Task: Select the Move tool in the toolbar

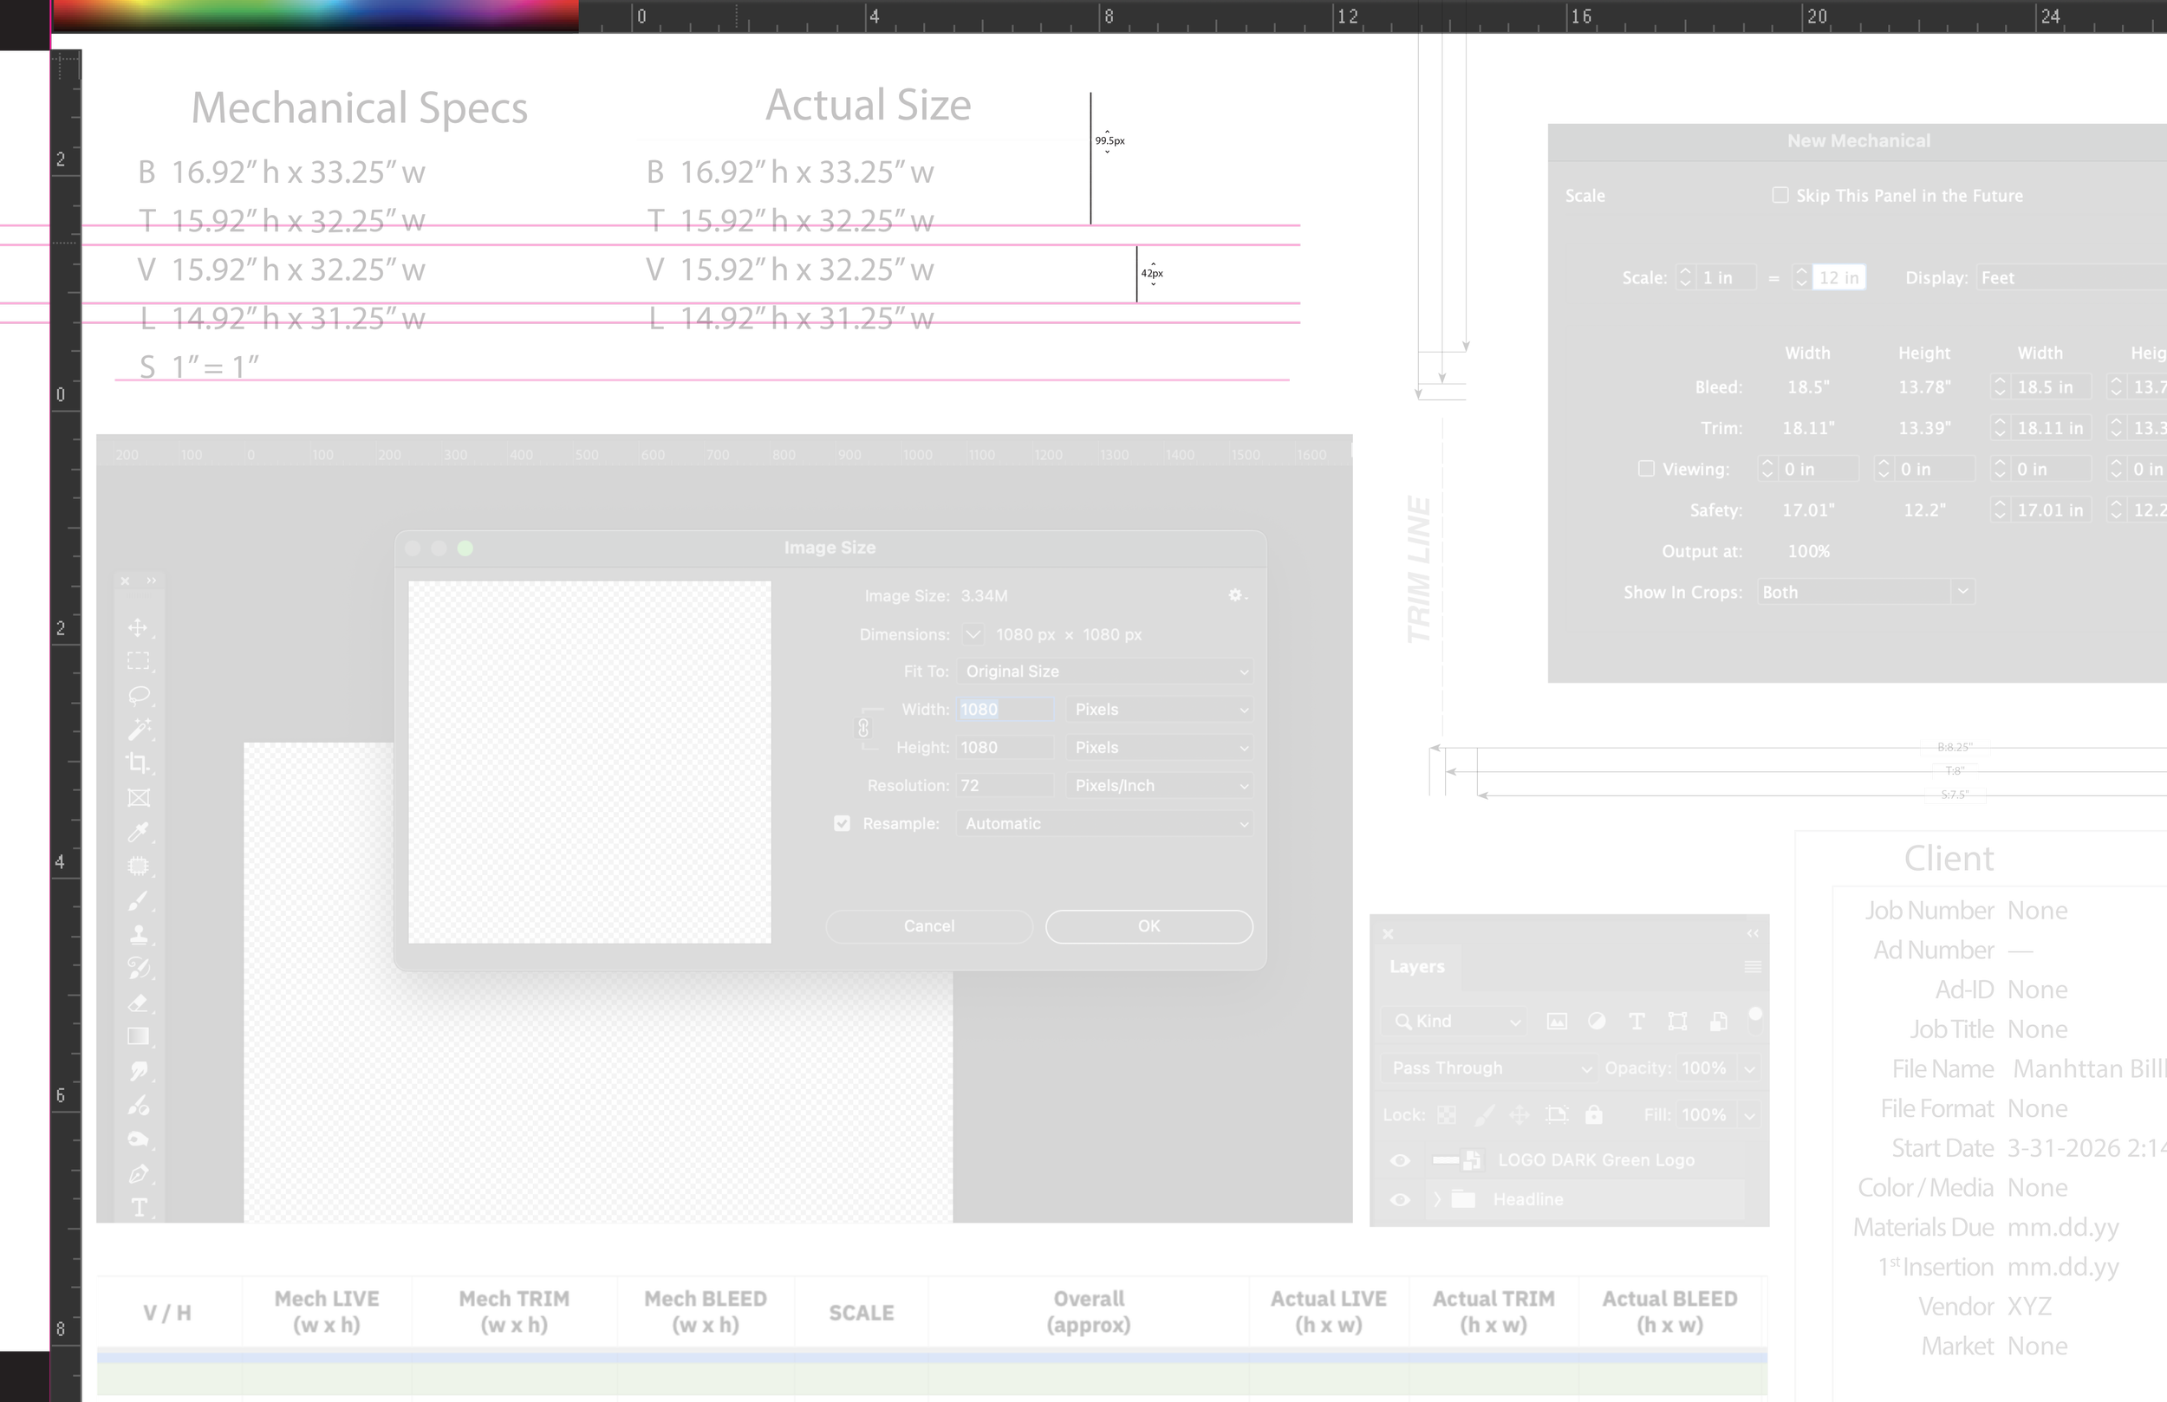Action: (x=139, y=627)
